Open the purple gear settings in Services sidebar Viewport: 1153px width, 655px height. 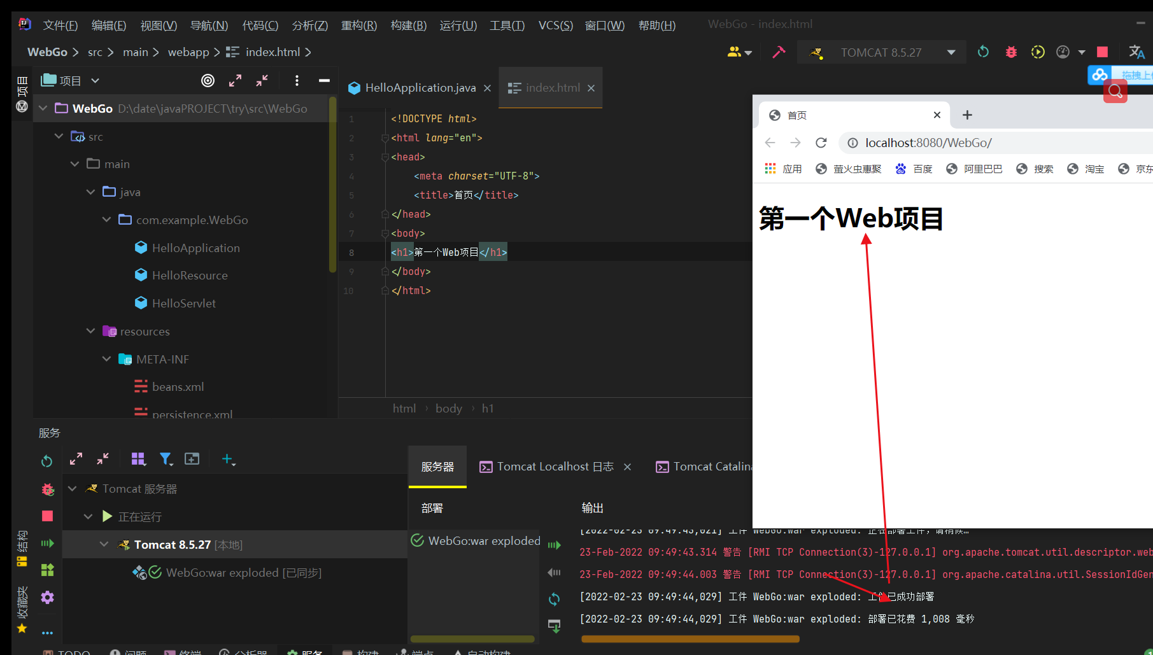47,597
